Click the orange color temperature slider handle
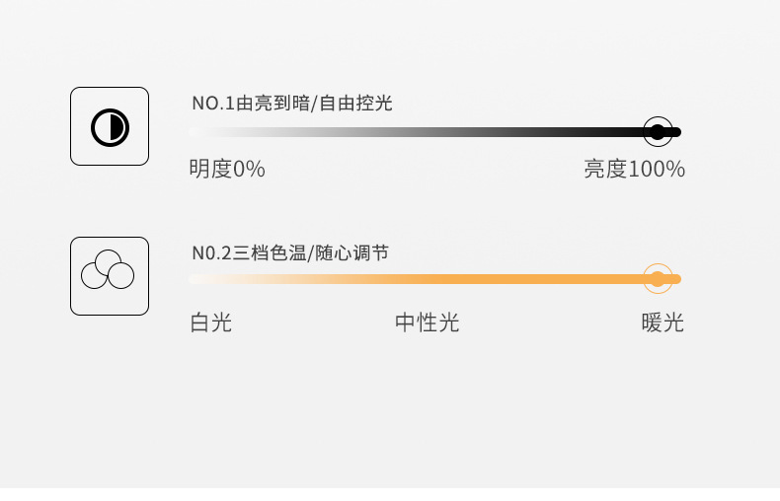780x501 pixels. point(658,279)
